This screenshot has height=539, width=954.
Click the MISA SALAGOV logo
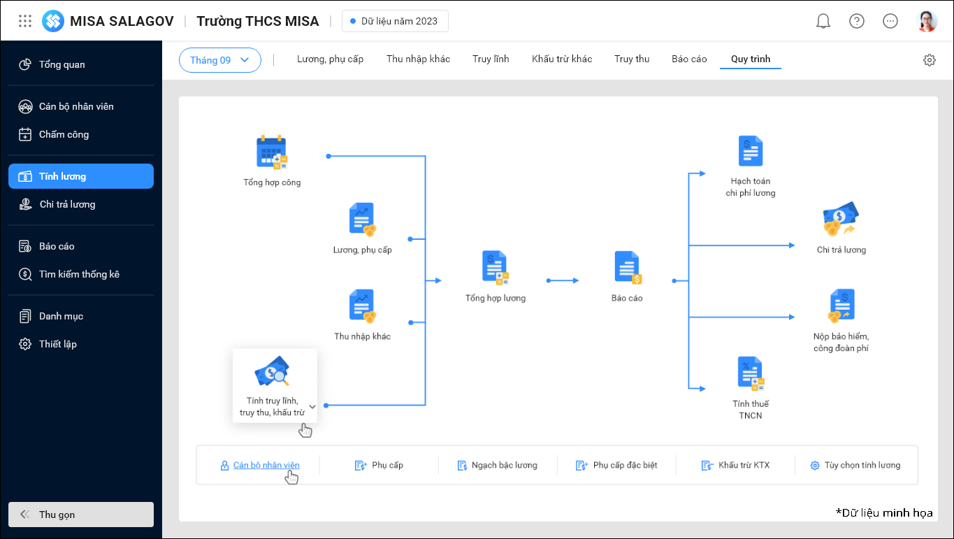tap(53, 21)
